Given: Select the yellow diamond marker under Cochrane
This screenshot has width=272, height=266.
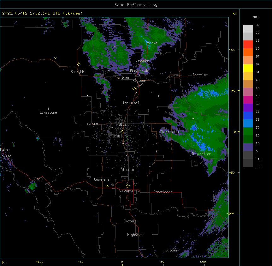Looking at the screenshot, I should (x=107, y=186).
